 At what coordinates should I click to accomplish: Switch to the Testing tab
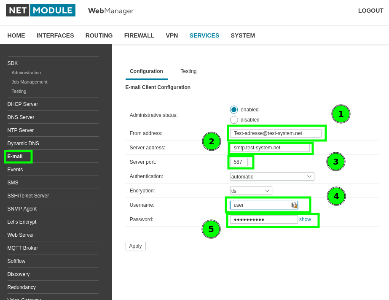pos(188,71)
